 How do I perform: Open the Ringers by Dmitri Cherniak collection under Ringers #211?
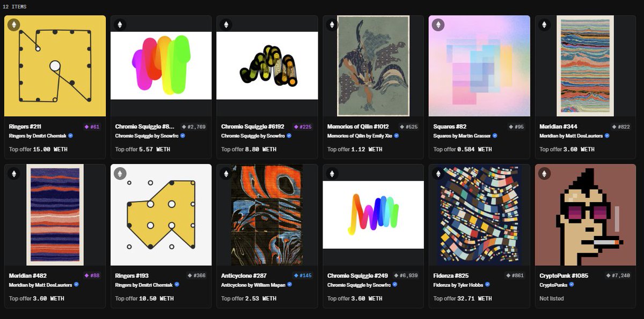tap(38, 136)
